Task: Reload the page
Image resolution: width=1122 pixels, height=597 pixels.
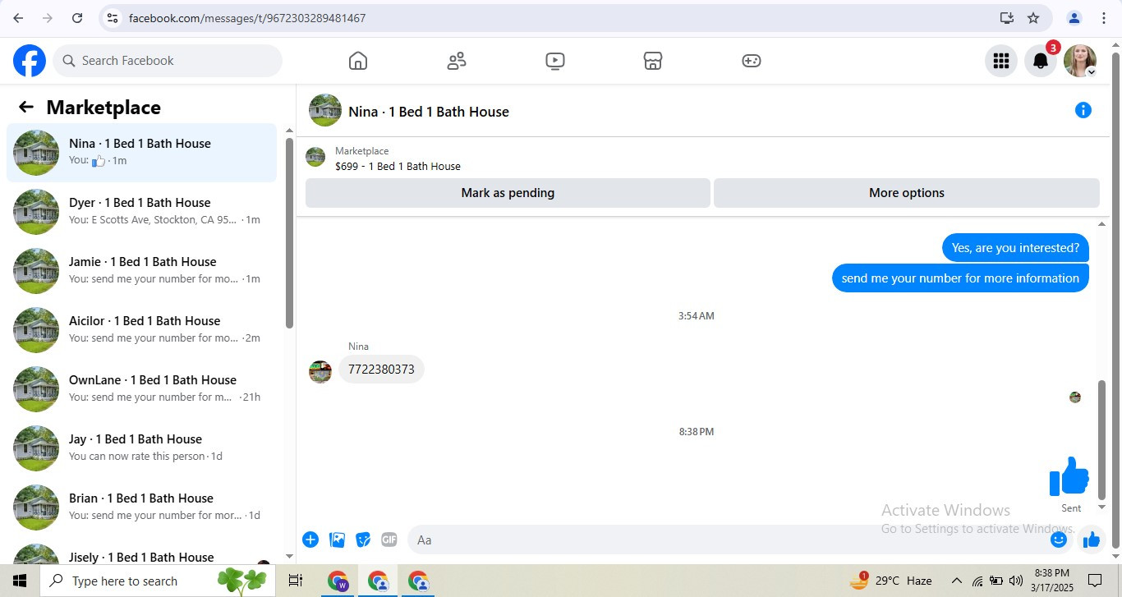Action: click(77, 18)
